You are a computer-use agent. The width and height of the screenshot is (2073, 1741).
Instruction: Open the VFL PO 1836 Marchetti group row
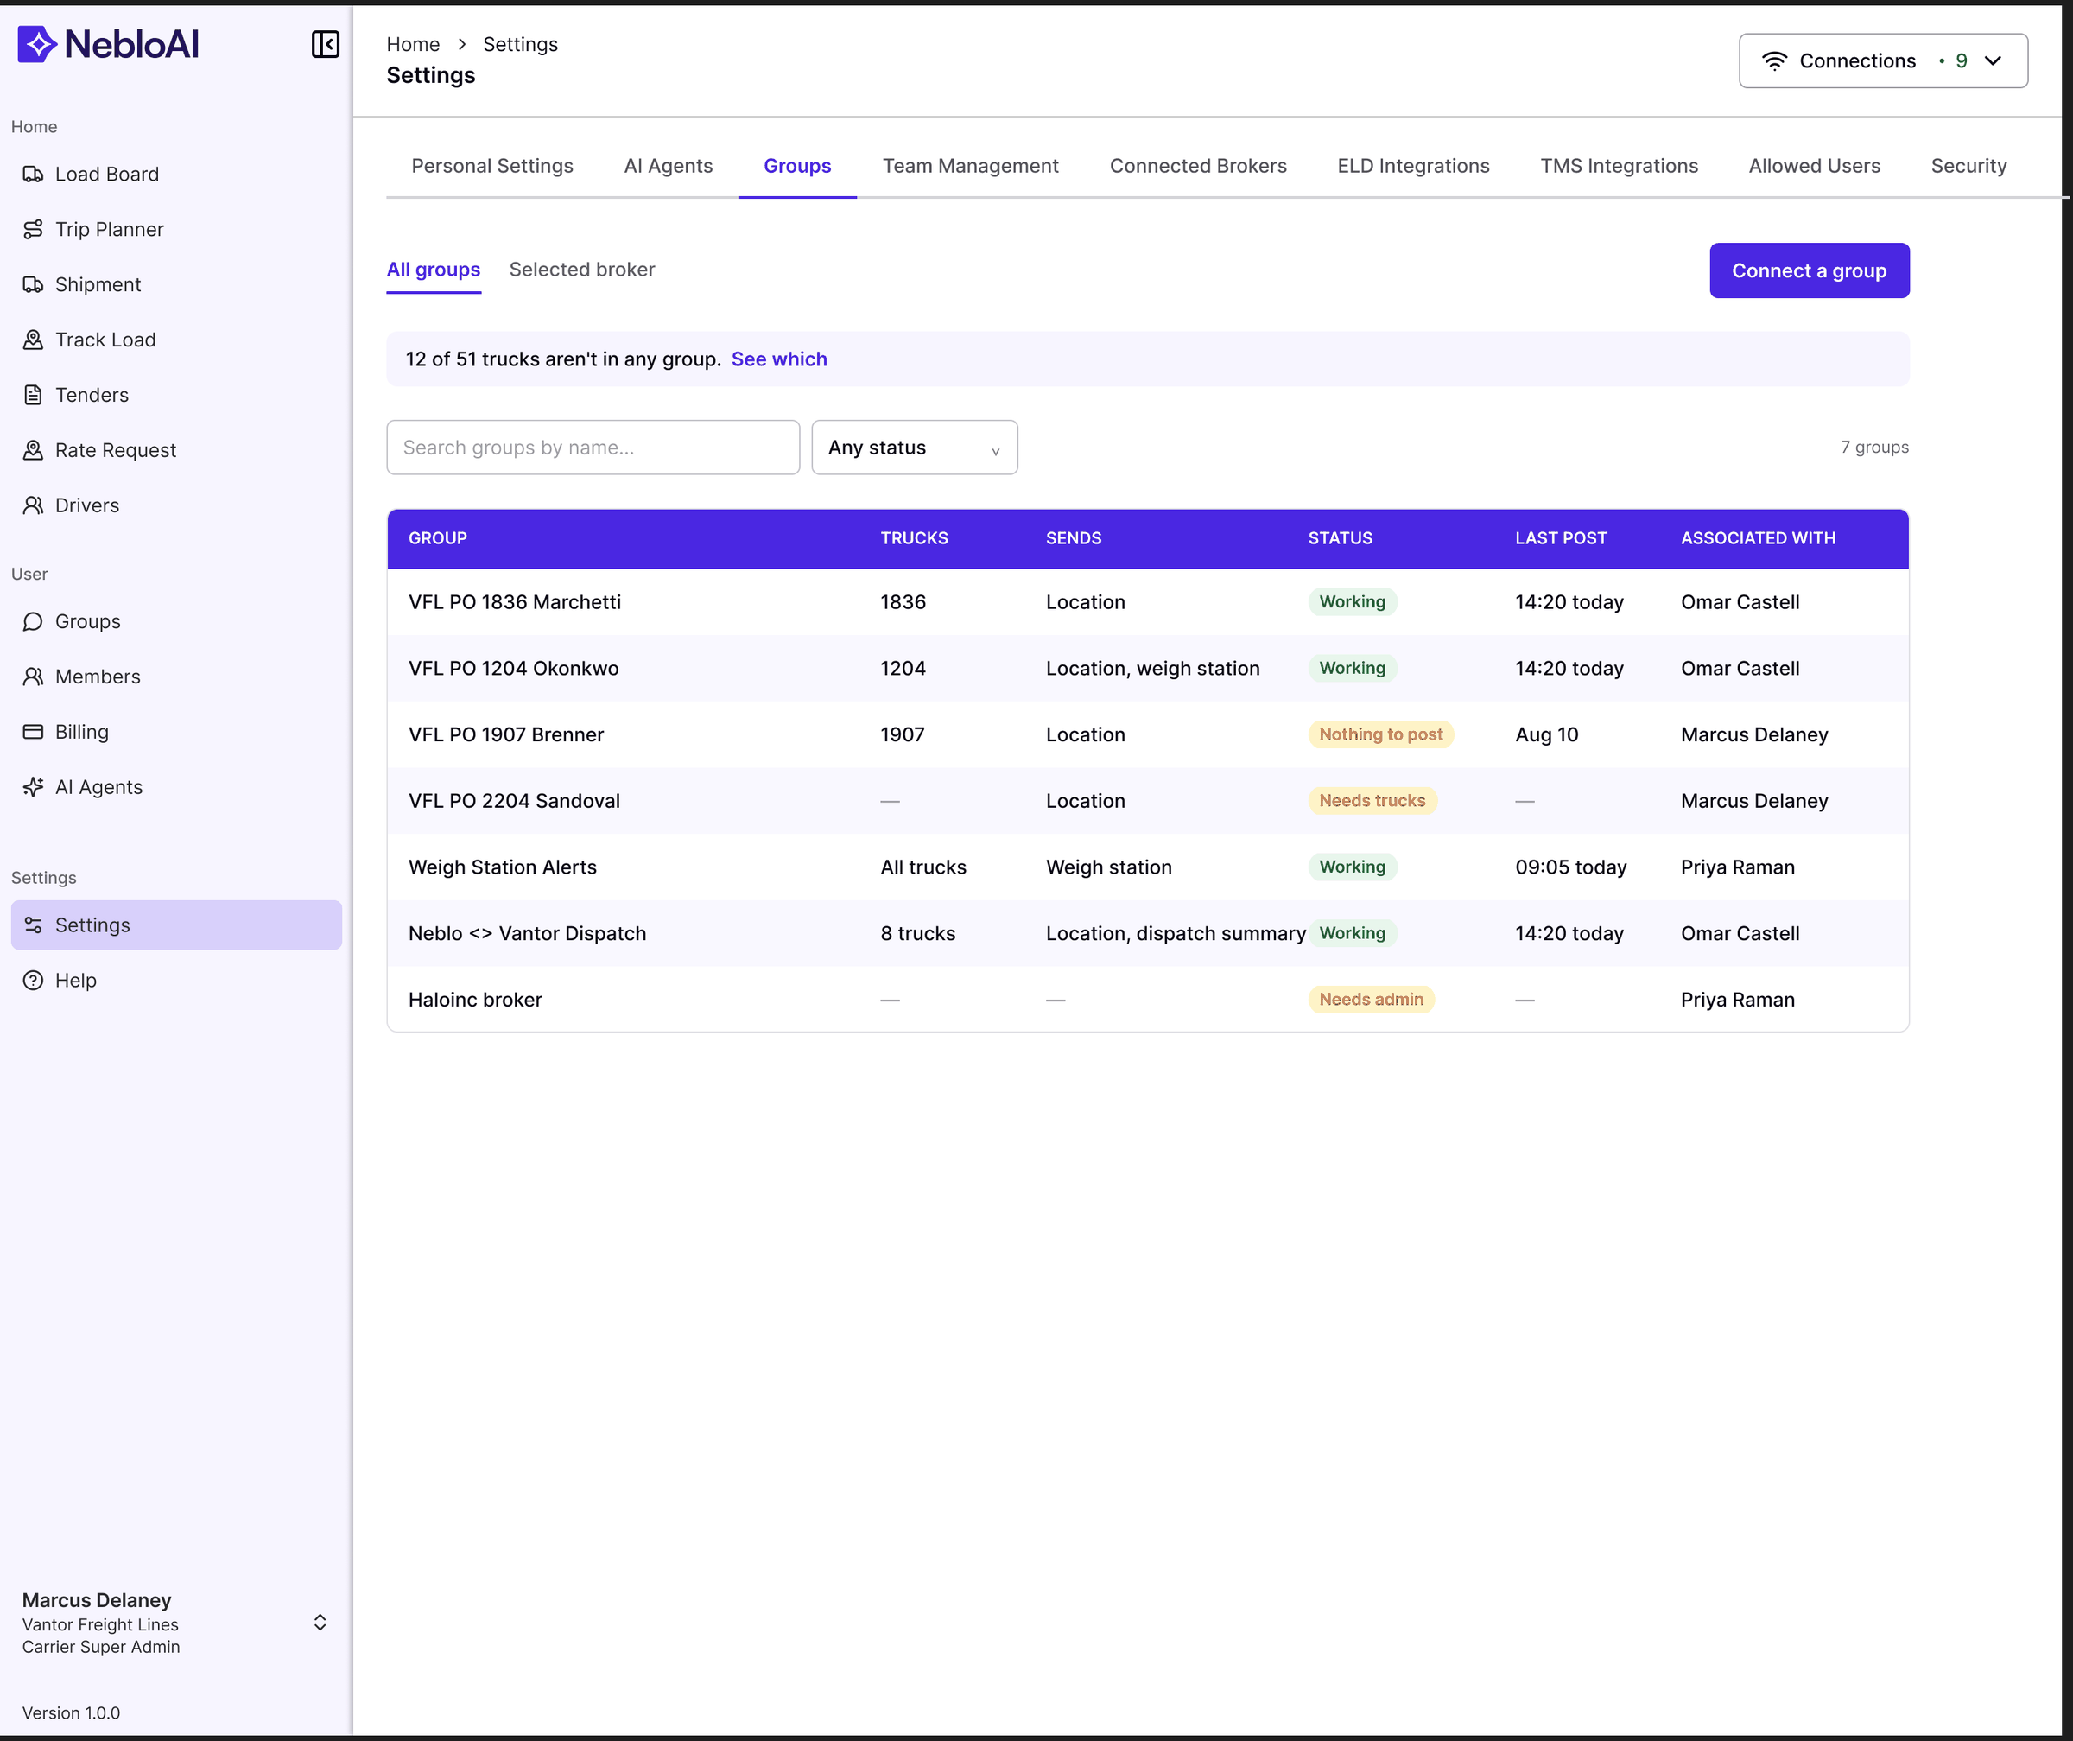click(x=1148, y=602)
